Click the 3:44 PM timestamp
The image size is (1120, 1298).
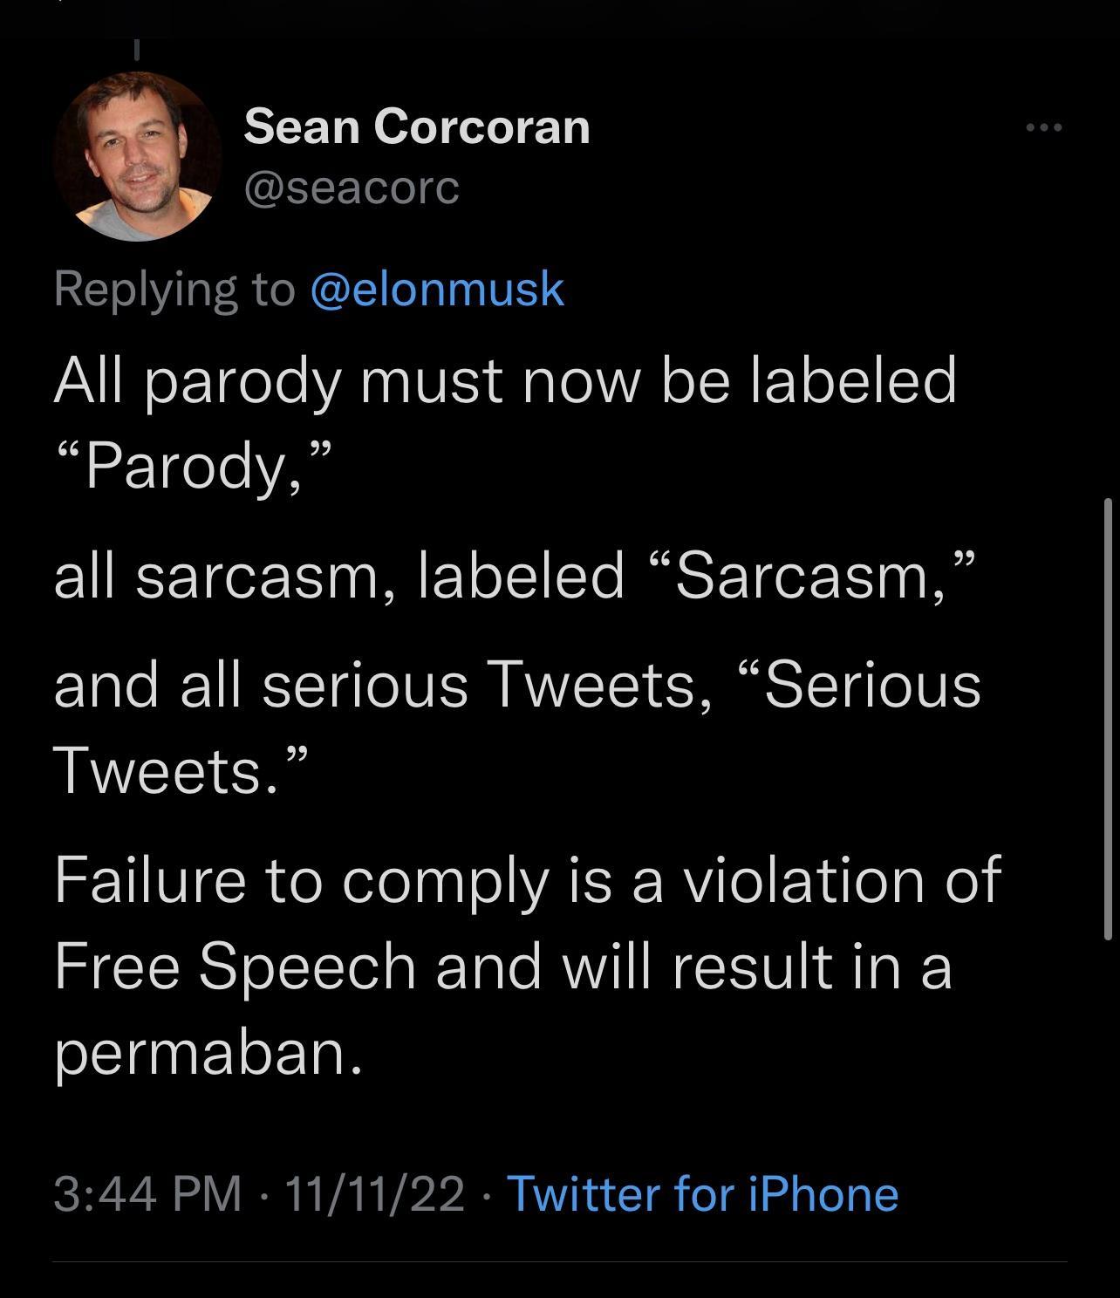(x=147, y=1193)
